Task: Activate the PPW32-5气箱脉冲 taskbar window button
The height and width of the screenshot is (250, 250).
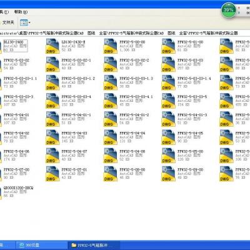Action: 94,245
